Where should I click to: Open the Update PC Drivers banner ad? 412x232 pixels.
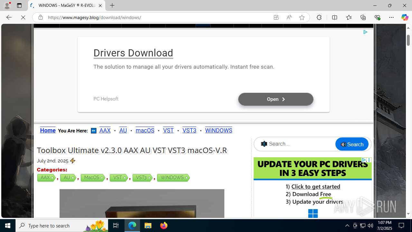pyautogui.click(x=313, y=188)
